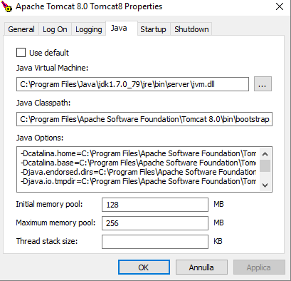Switch to the Logging tab
291x281 pixels.
(89, 29)
